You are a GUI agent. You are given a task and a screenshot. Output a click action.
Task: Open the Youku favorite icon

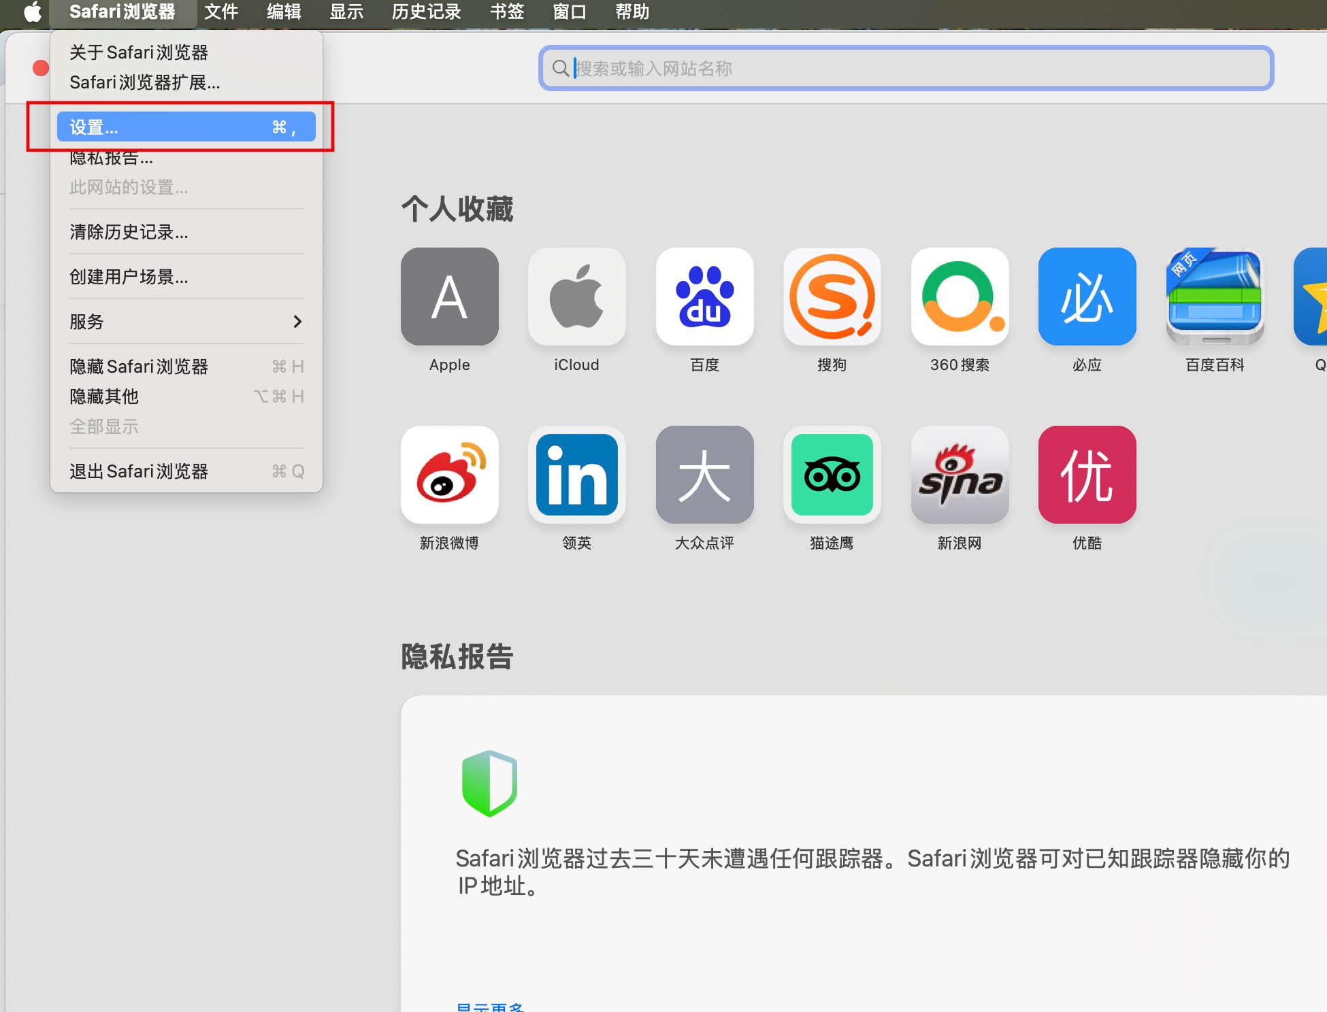coord(1087,475)
